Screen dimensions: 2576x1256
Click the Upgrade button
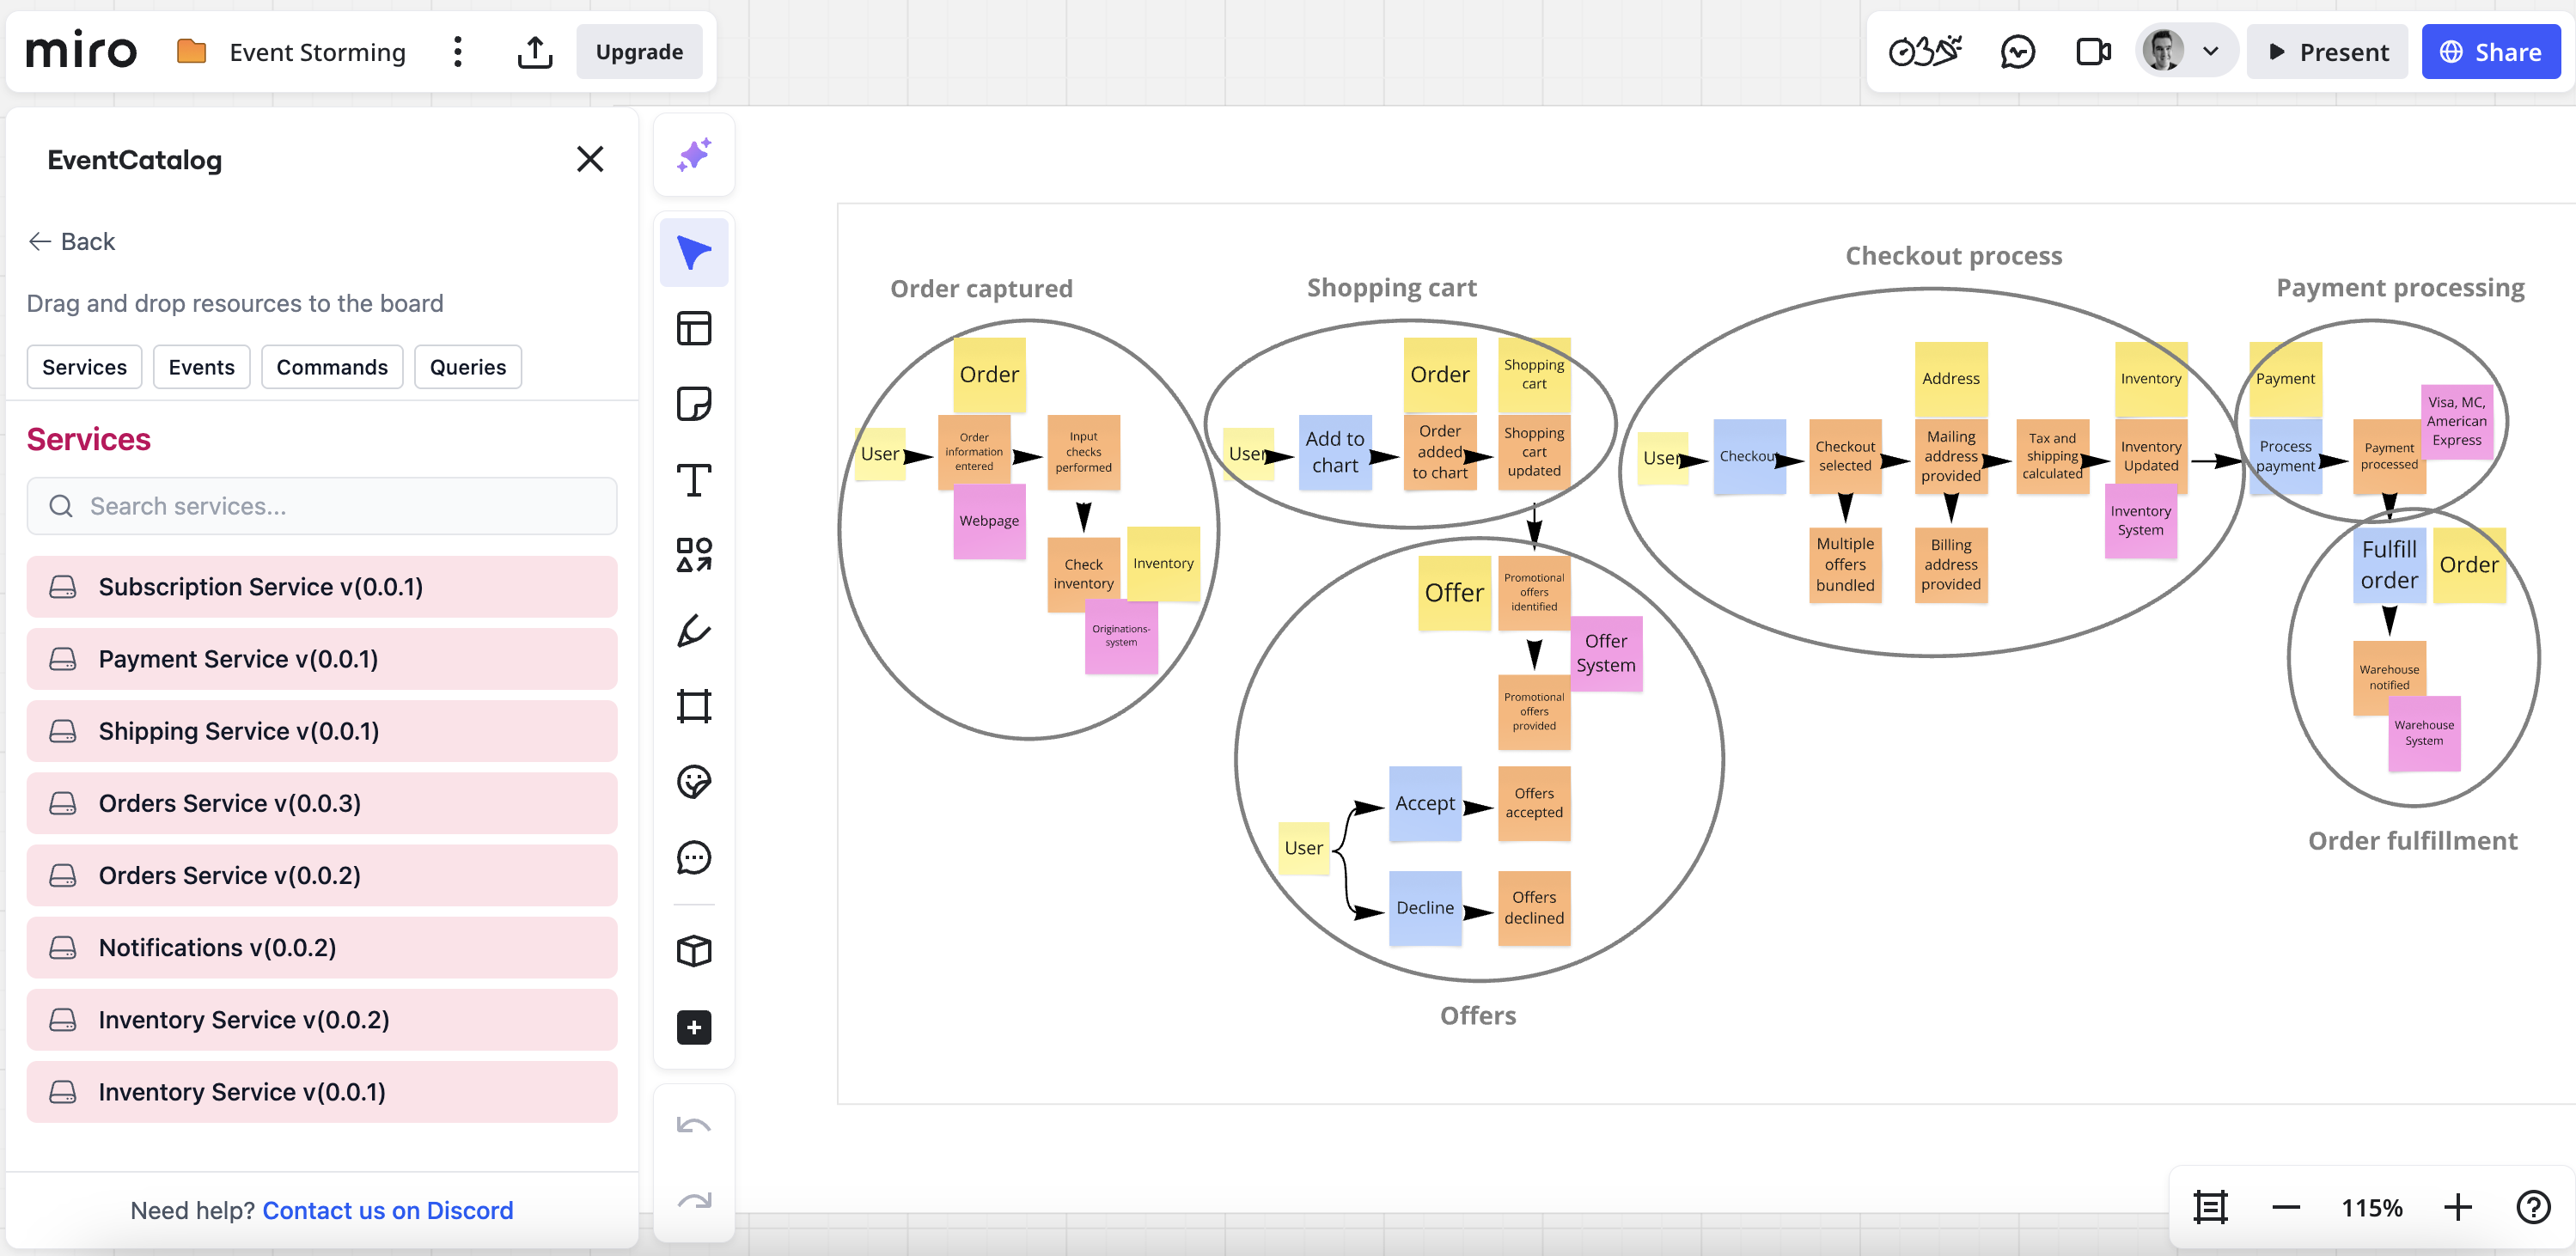[x=640, y=51]
